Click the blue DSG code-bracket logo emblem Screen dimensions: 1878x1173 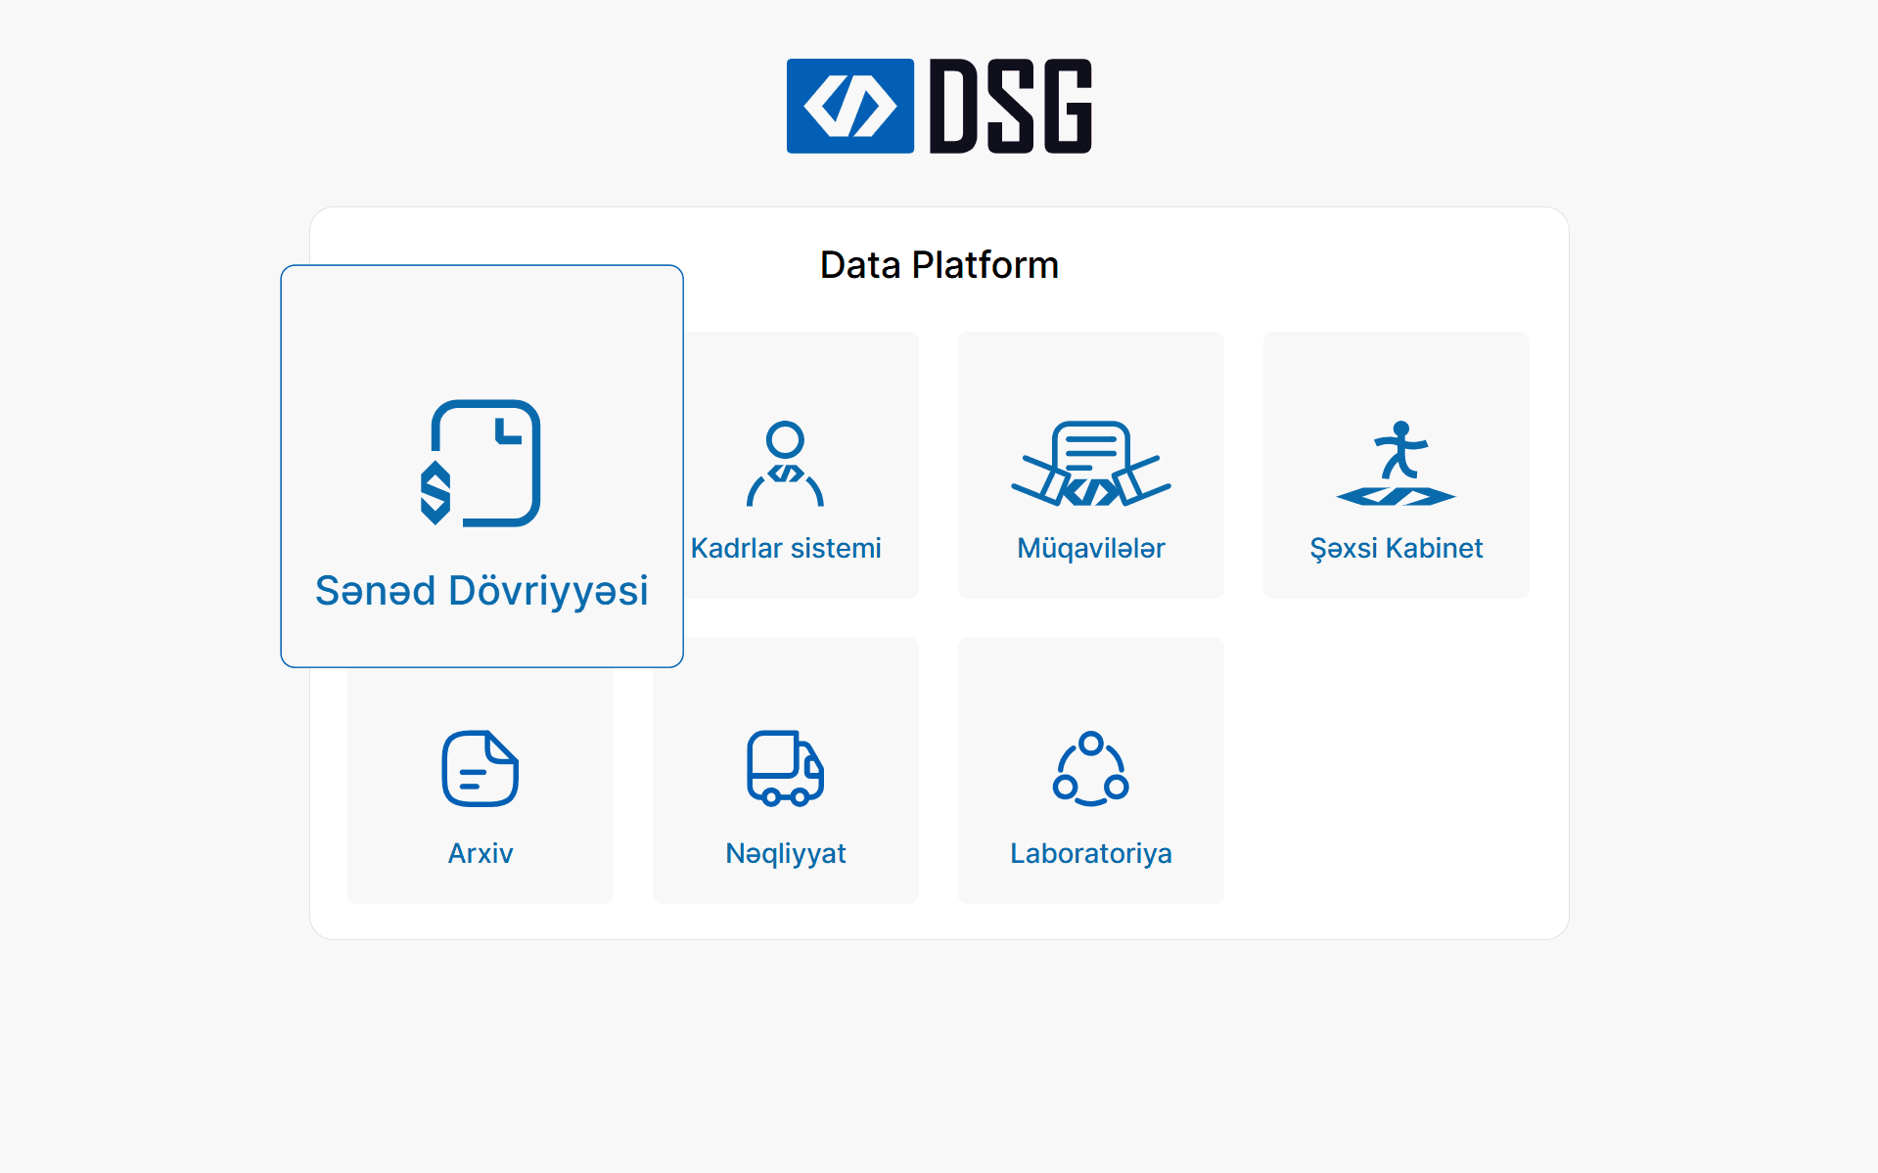click(x=849, y=106)
